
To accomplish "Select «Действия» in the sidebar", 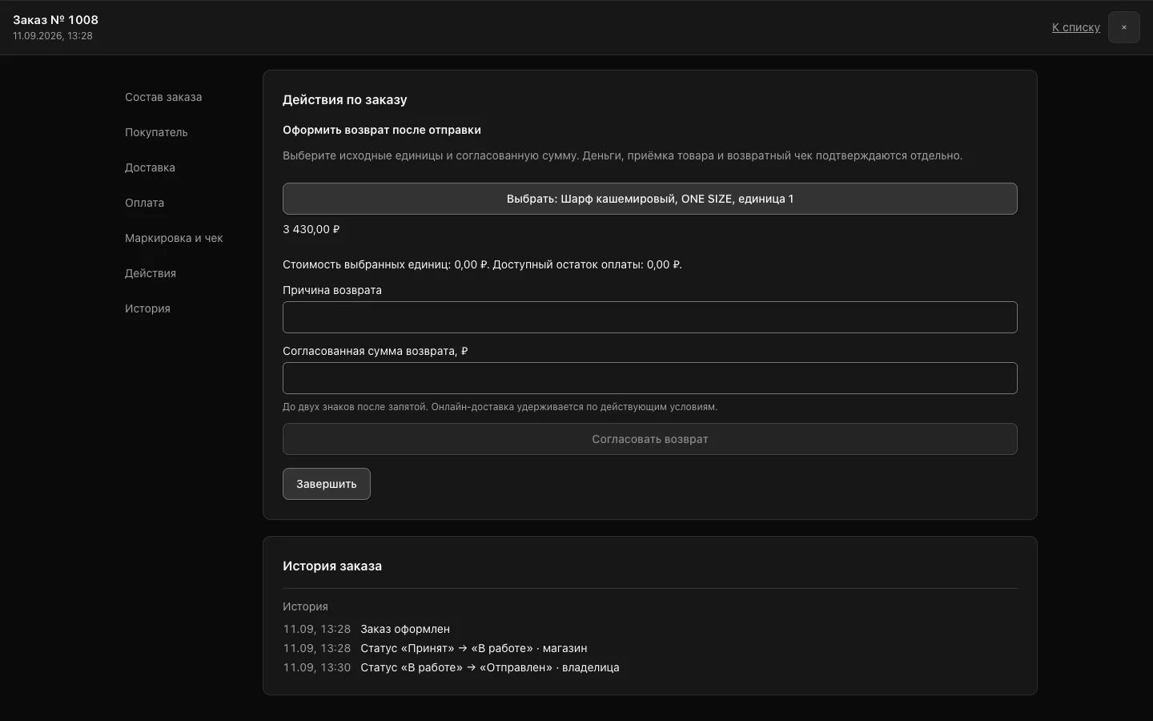I will click(151, 273).
